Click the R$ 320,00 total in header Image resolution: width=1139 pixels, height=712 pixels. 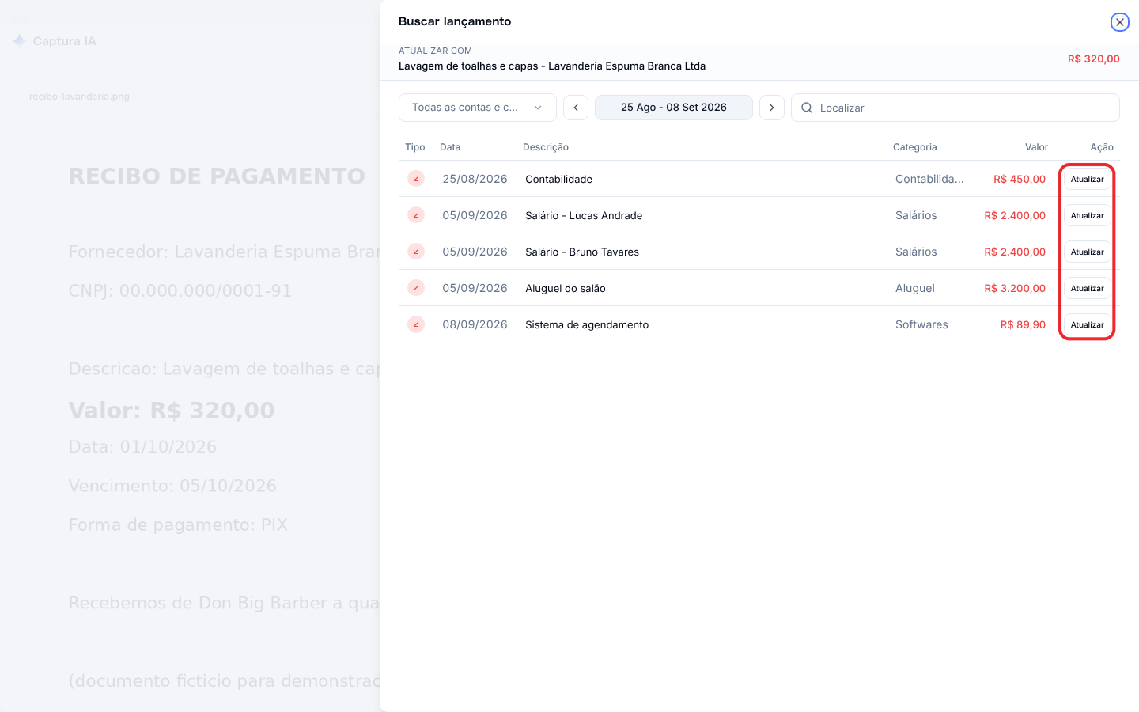(1093, 59)
